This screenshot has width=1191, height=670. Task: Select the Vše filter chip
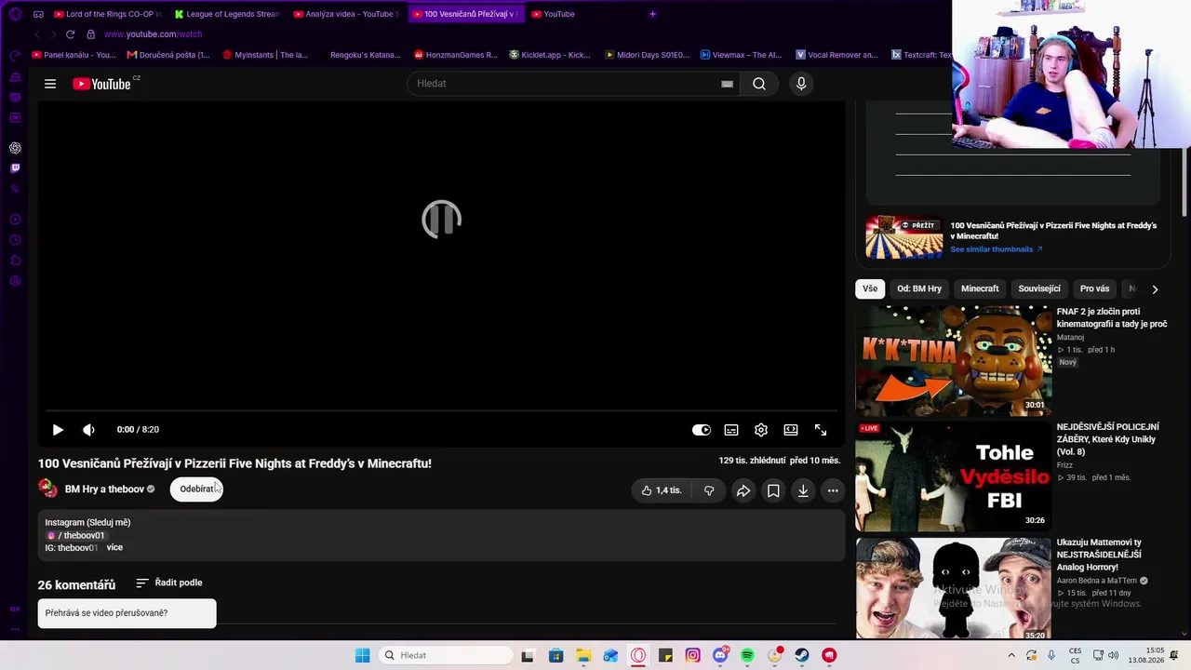(870, 288)
